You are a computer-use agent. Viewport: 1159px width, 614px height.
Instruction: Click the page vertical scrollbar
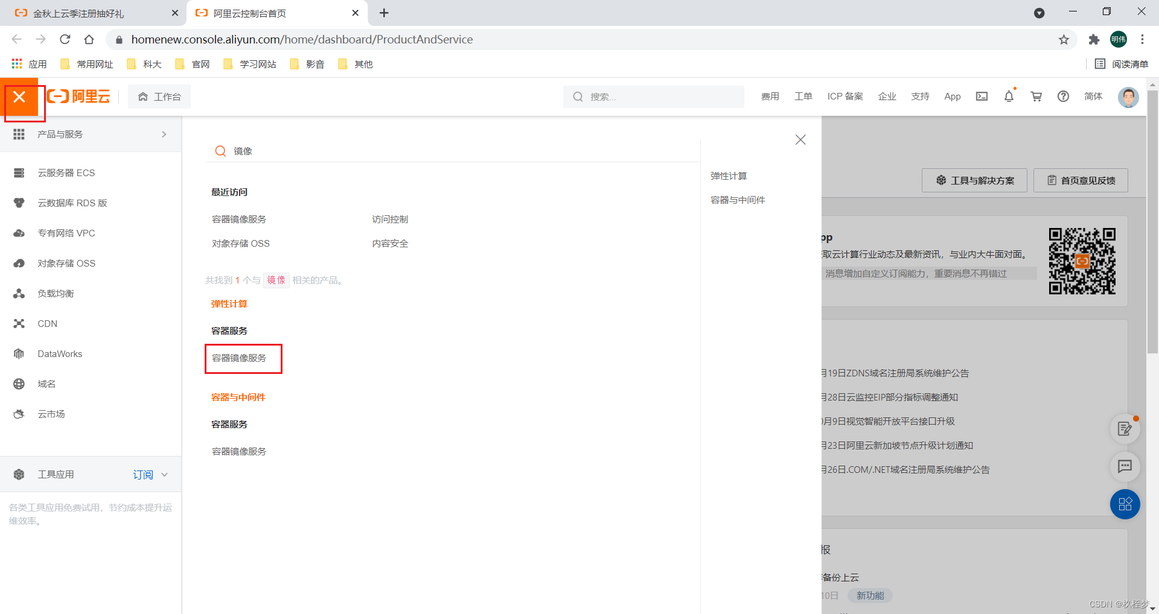(x=1152, y=222)
